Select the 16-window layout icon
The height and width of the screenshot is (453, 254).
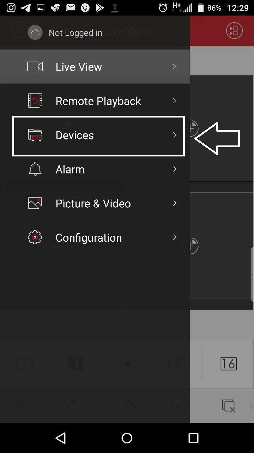[228, 363]
